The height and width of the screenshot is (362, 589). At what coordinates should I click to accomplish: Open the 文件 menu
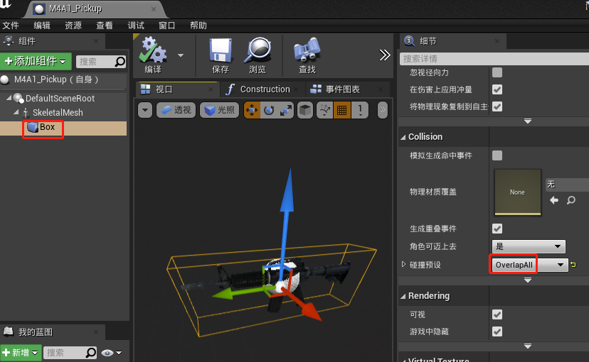pos(11,26)
